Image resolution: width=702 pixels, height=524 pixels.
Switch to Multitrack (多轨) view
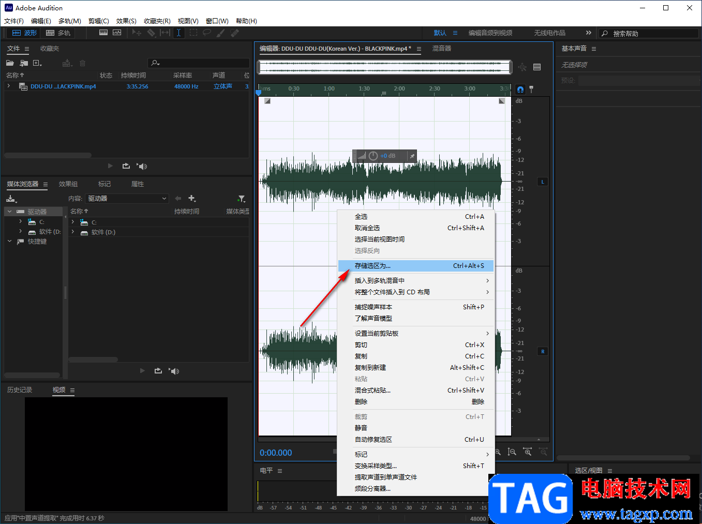58,33
